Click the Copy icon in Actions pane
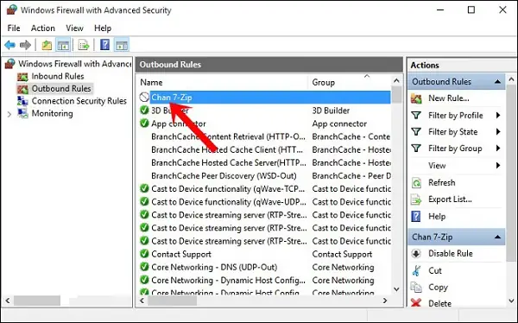 416,287
